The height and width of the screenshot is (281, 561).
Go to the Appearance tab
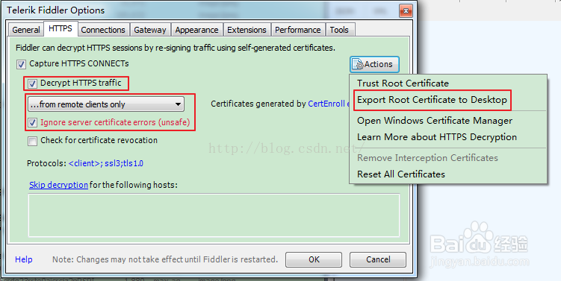[x=196, y=30]
